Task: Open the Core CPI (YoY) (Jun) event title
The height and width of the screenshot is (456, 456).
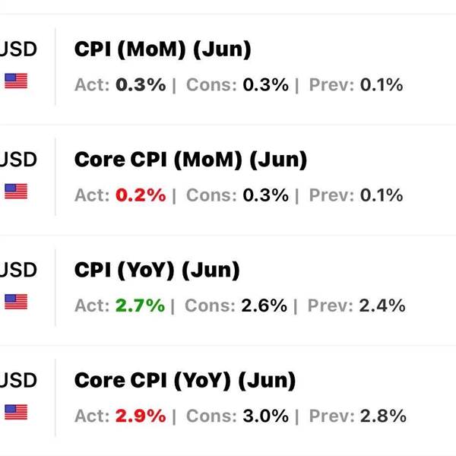Action: [x=185, y=381]
